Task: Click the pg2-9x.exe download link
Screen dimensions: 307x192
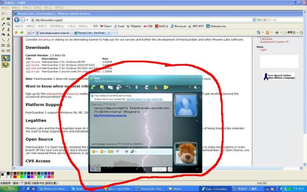Action: point(33,62)
